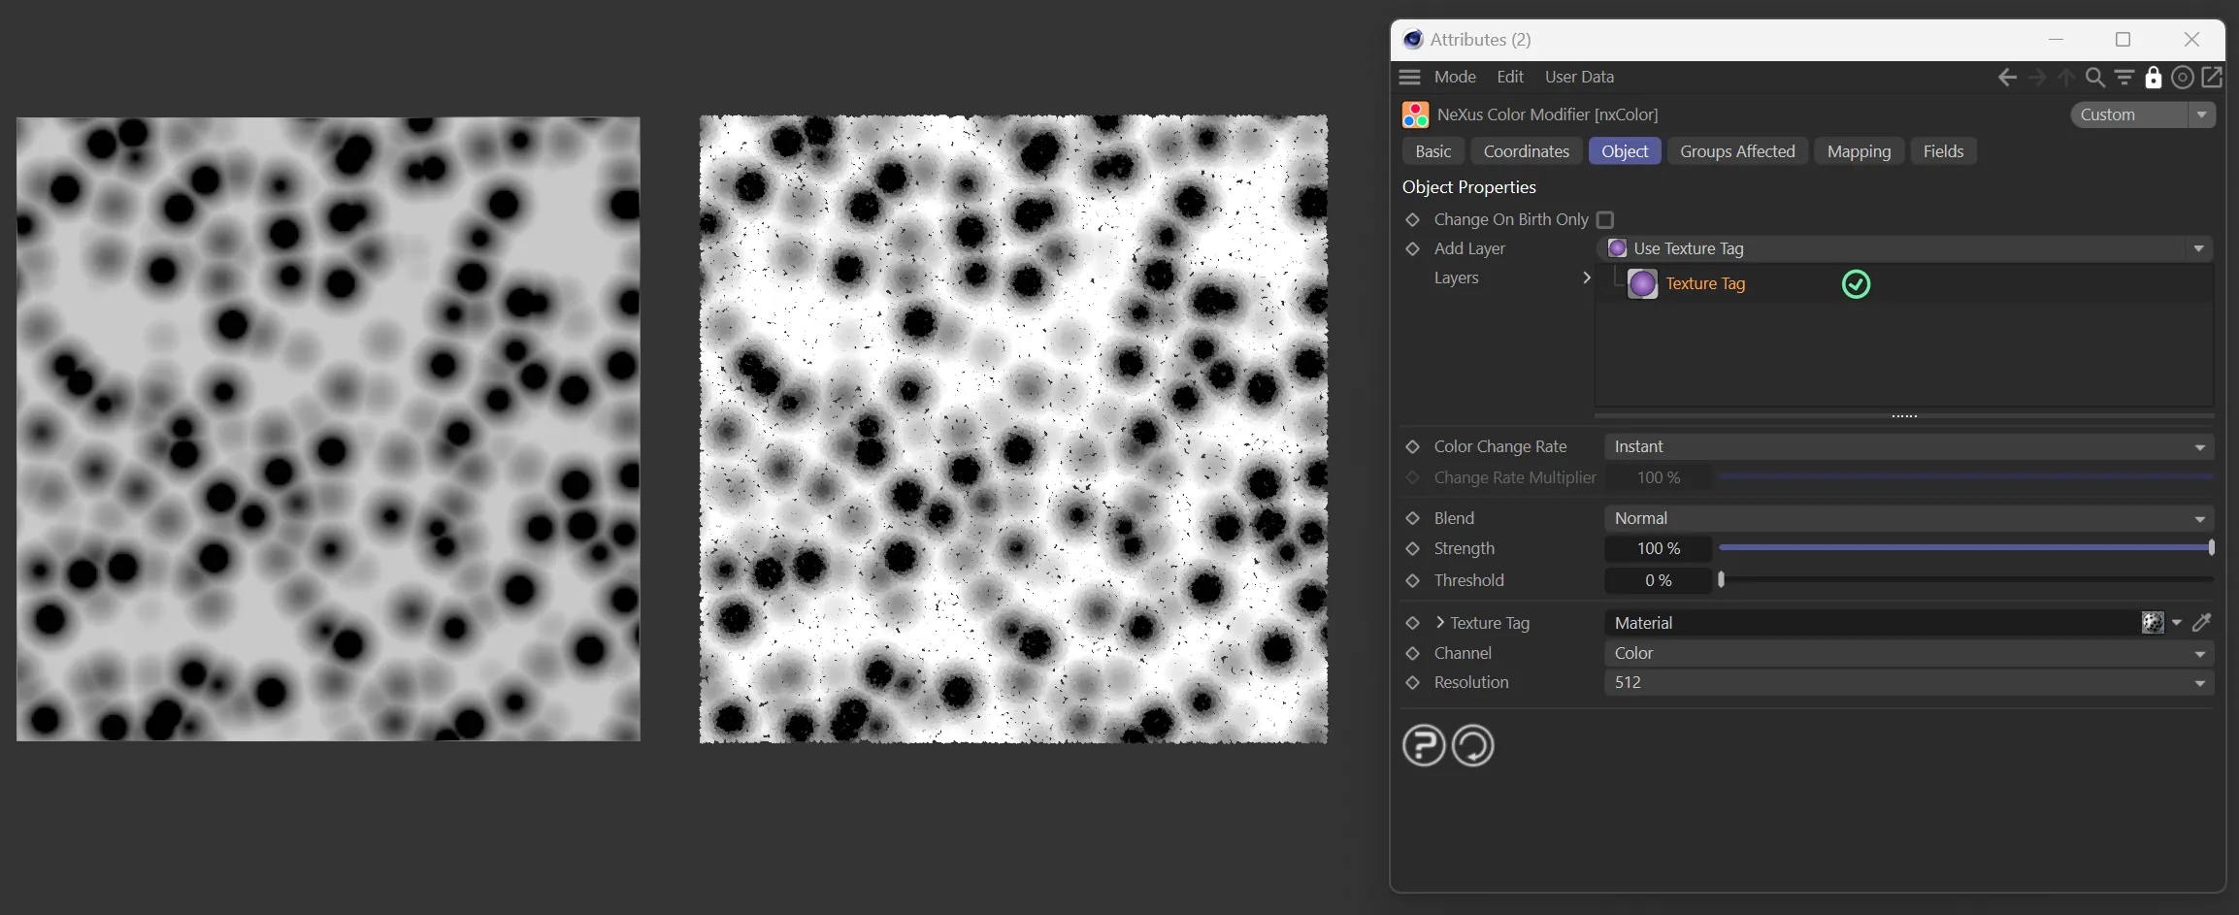Pick a Texture Tag with the eyedropper

[2201, 623]
